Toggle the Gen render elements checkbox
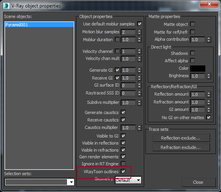 click(x=123, y=157)
